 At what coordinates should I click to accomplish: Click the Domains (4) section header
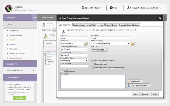pos(20,64)
